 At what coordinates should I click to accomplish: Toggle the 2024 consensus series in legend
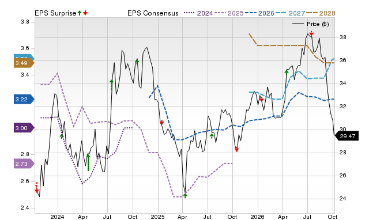tap(198, 13)
